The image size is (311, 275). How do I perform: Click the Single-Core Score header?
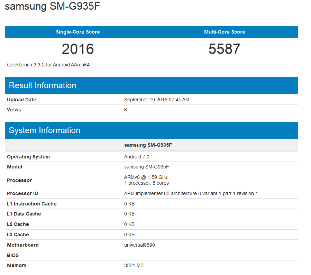click(x=78, y=32)
